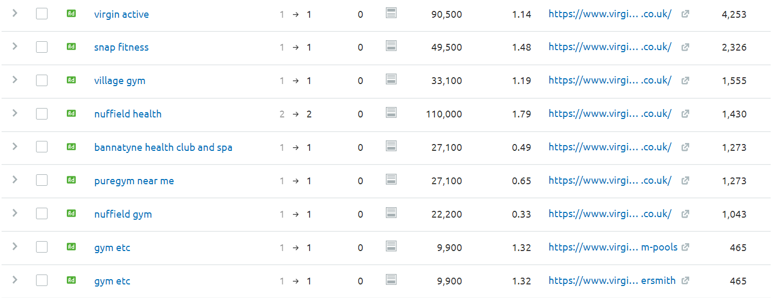Open the URL ending in ersmith
The image size is (779, 298).
[612, 281]
